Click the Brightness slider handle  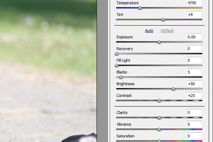(173, 89)
